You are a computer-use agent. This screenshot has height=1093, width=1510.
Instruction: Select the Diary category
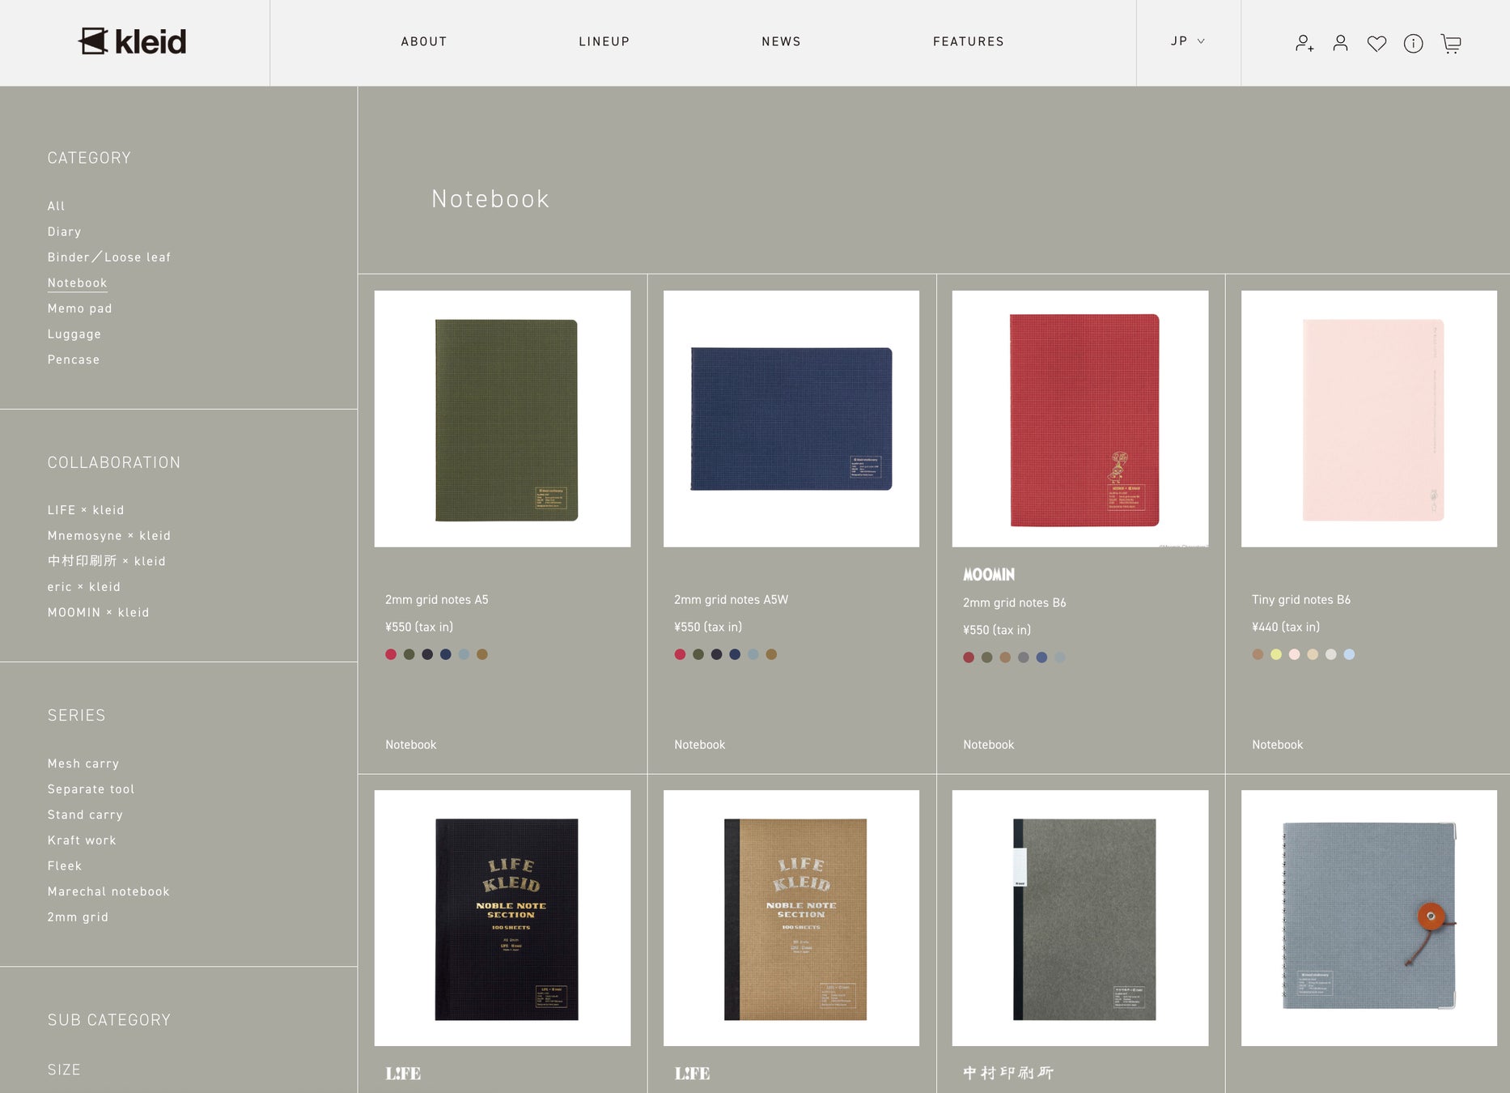pyautogui.click(x=65, y=232)
